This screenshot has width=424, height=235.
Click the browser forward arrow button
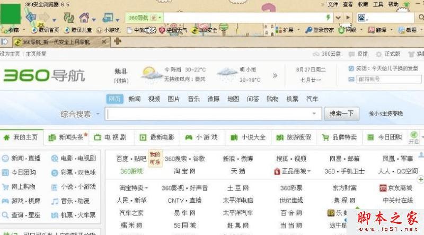click(x=45, y=18)
